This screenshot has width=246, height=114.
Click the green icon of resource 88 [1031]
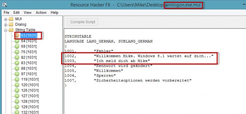click(17, 68)
